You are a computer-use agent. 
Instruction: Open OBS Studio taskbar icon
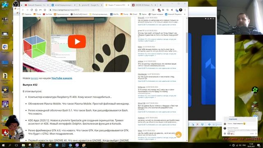[37, 145]
